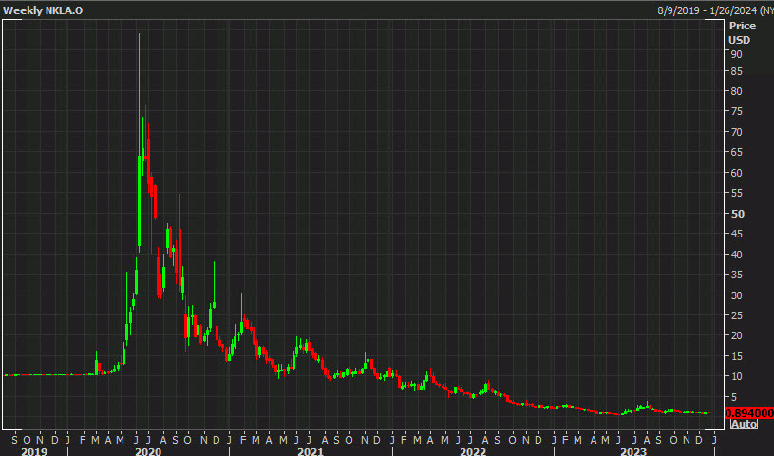Click the 65 level on price axis

click(x=736, y=153)
